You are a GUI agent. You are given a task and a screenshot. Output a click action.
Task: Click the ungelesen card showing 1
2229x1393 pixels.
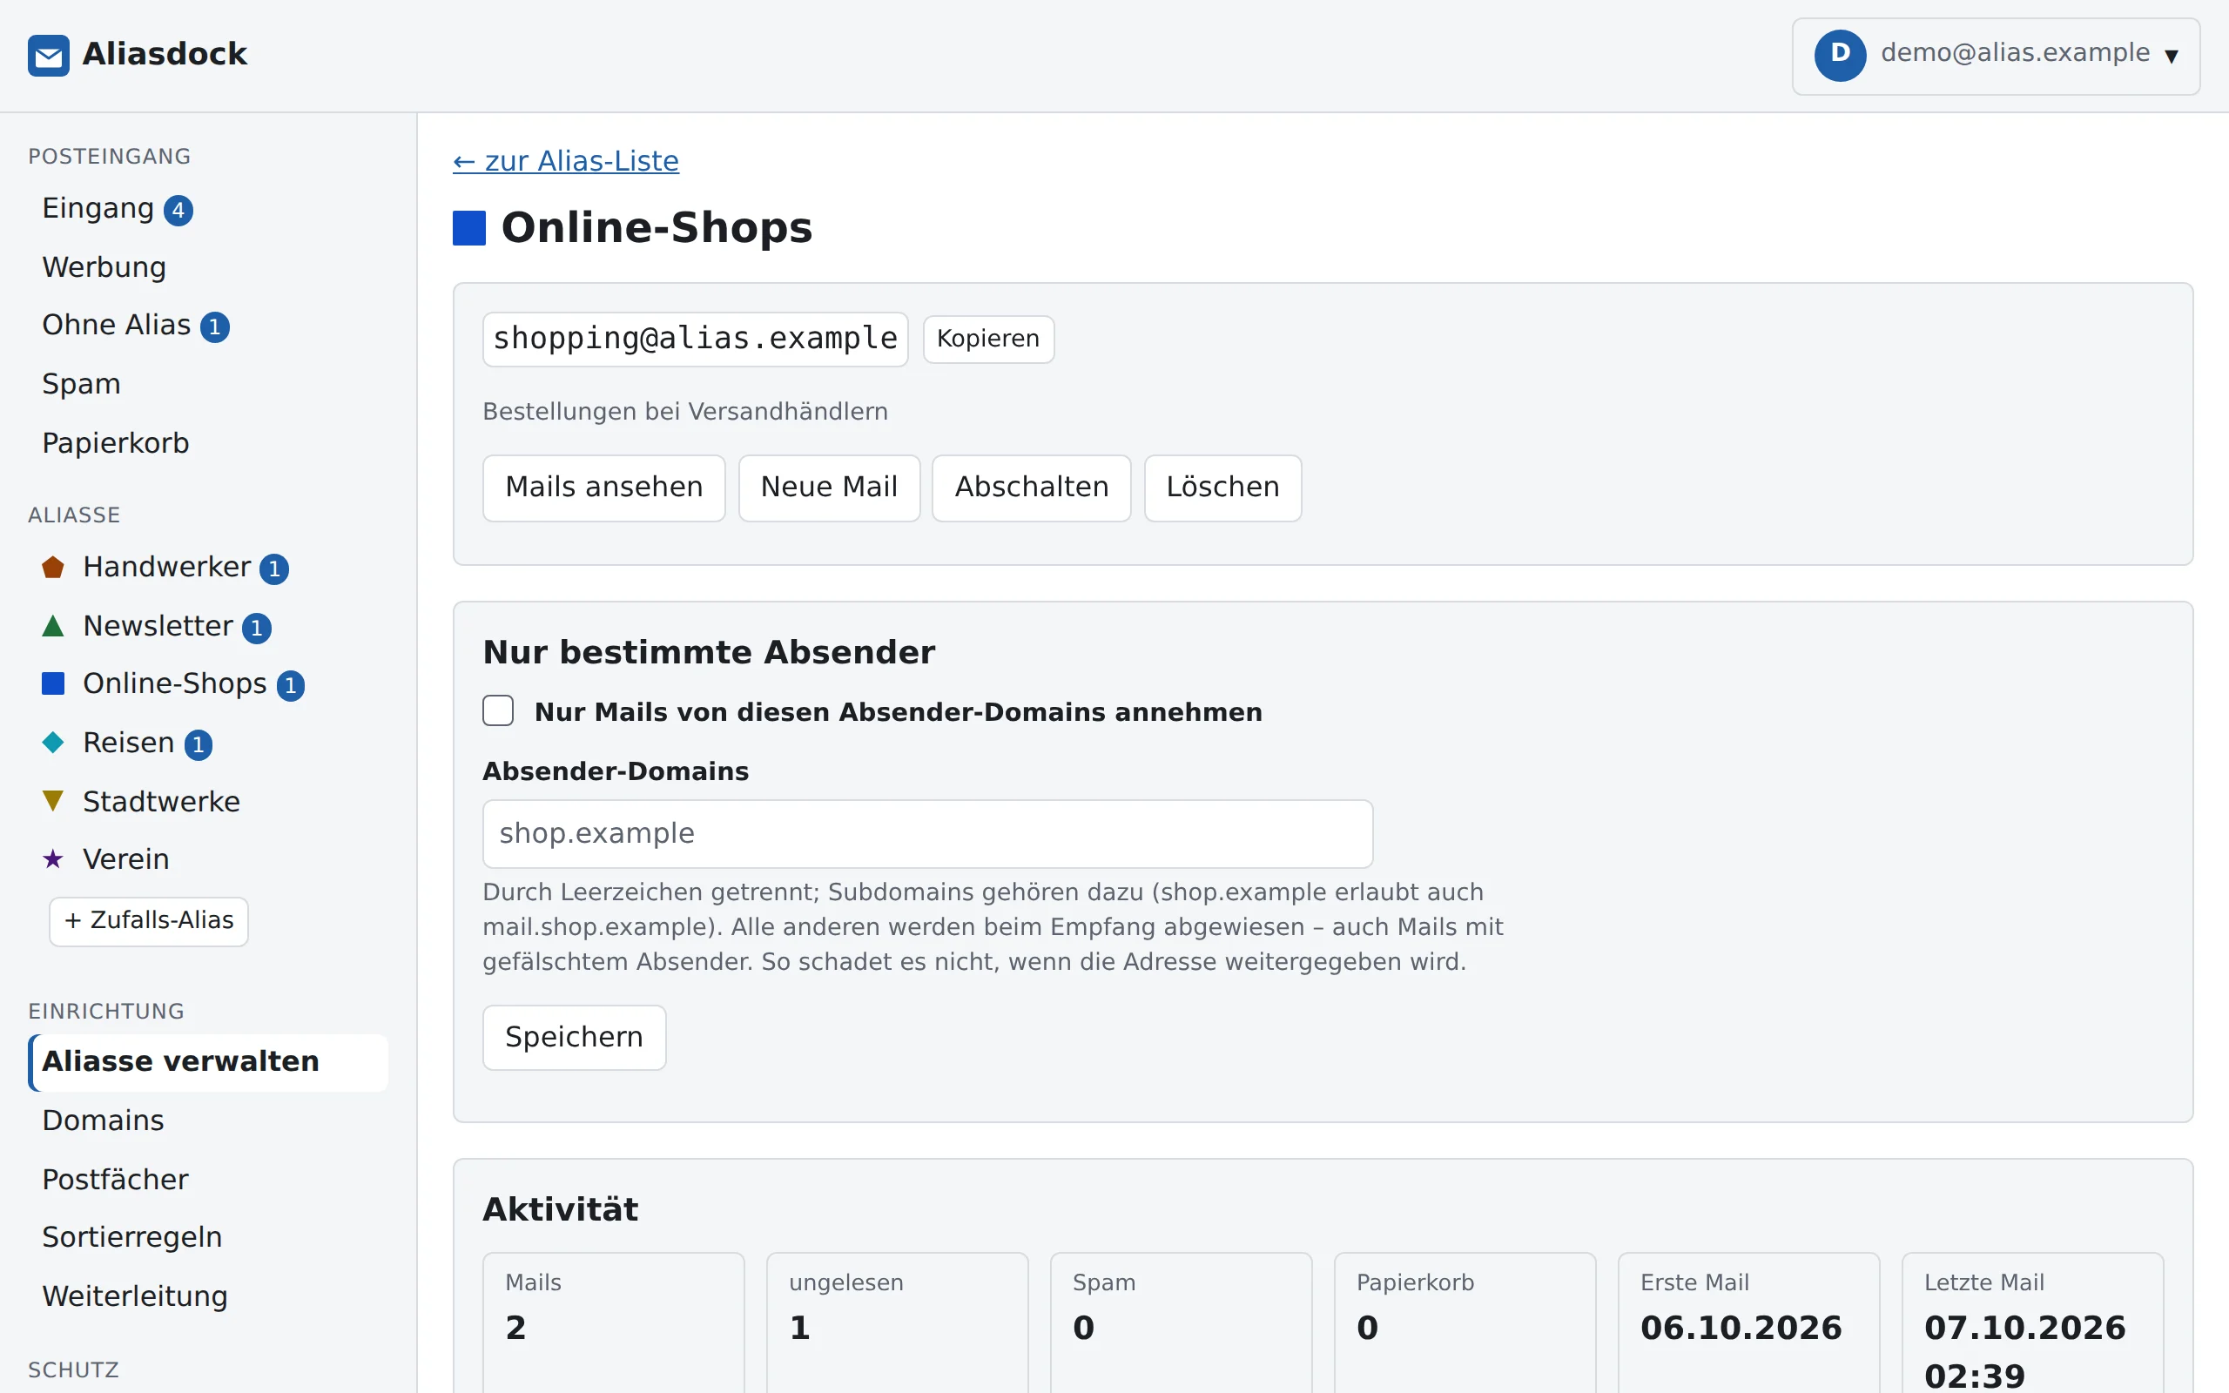point(897,1323)
